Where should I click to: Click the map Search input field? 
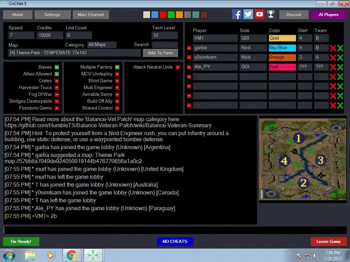click(x=165, y=45)
